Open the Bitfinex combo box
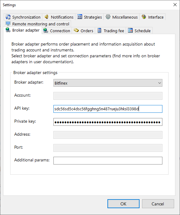The height and width of the screenshot is (215, 180). click(x=108, y=83)
